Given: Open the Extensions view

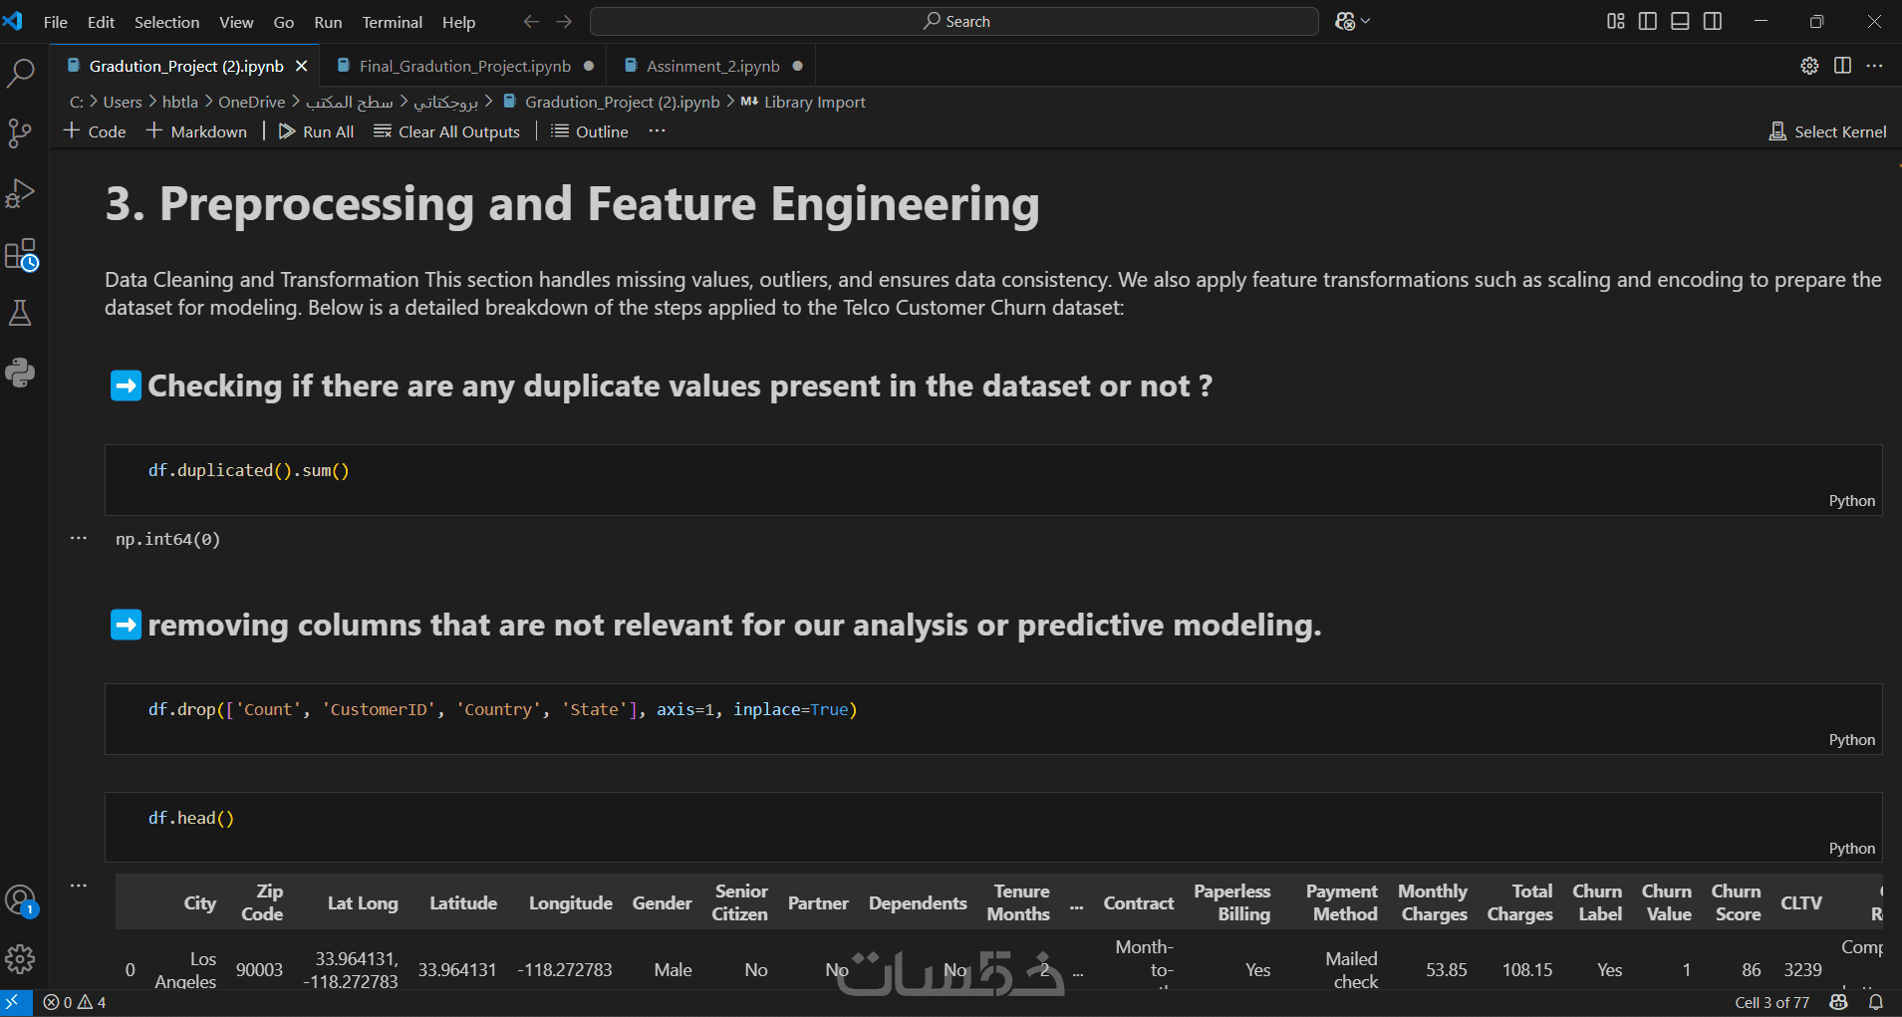Looking at the screenshot, I should tap(20, 254).
